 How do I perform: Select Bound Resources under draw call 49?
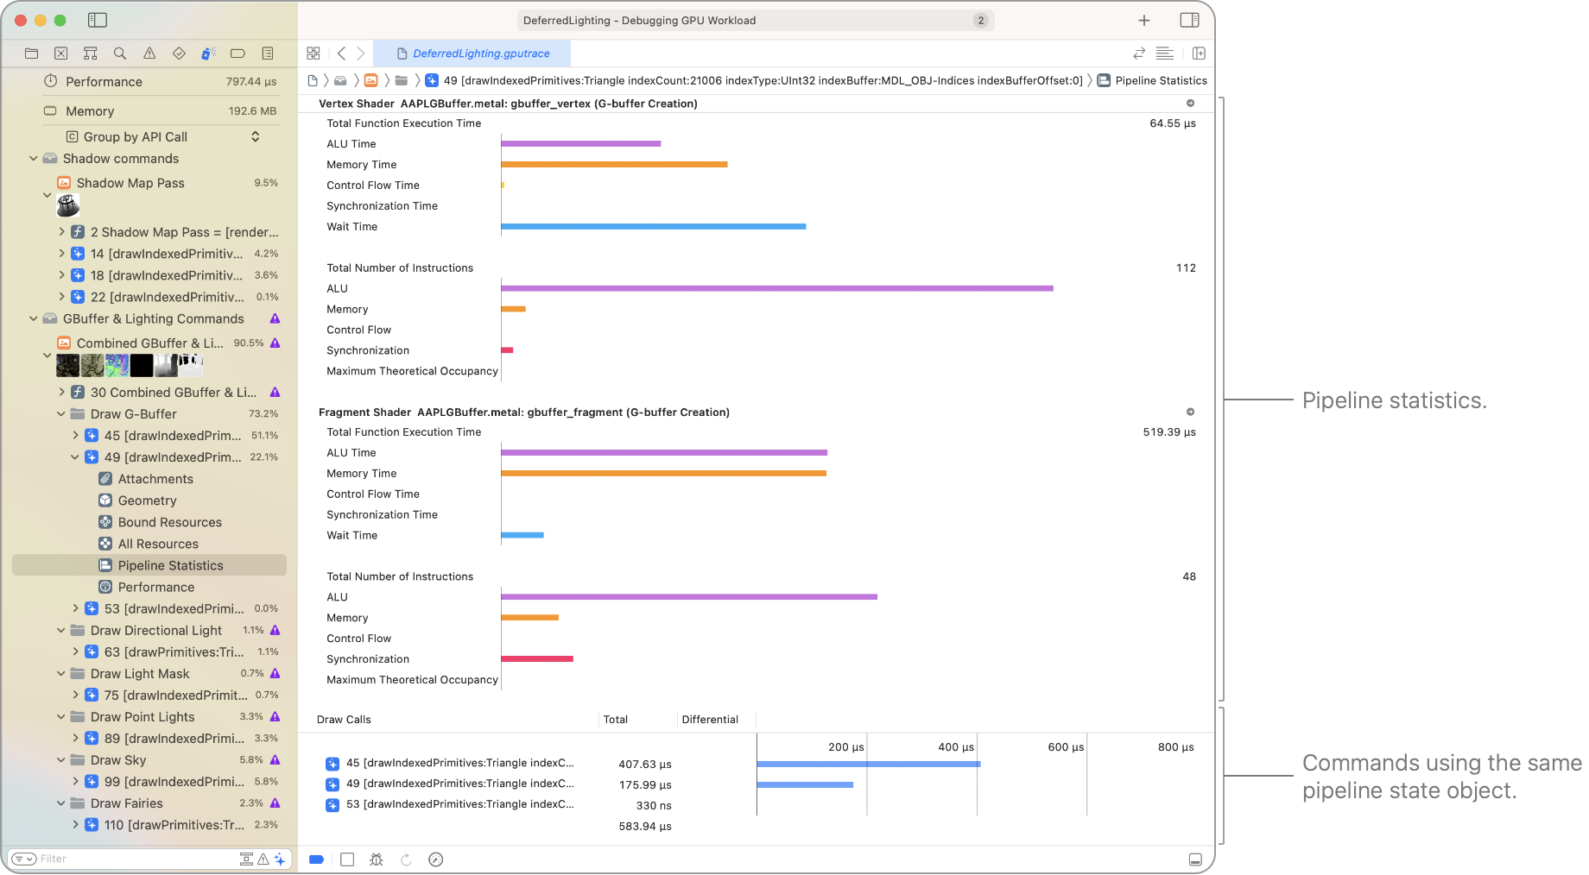pyautogui.click(x=169, y=522)
